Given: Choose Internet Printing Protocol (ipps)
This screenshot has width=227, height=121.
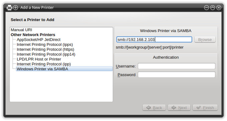Looking at the screenshot, I should [45, 45].
